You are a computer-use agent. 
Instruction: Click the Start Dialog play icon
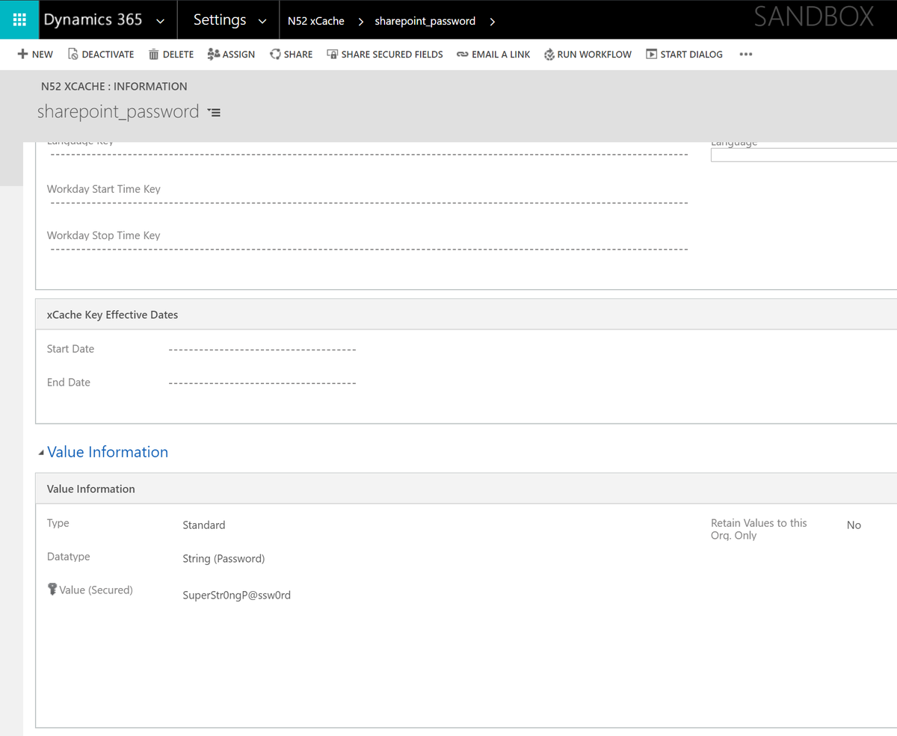tap(651, 54)
